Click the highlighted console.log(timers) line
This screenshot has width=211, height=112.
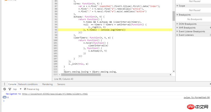click(115, 30)
